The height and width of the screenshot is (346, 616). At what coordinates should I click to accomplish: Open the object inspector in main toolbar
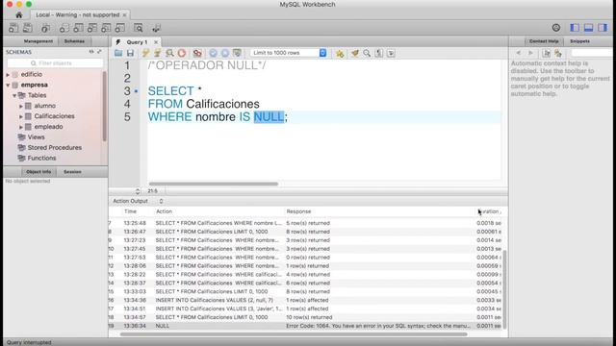pos(45,28)
